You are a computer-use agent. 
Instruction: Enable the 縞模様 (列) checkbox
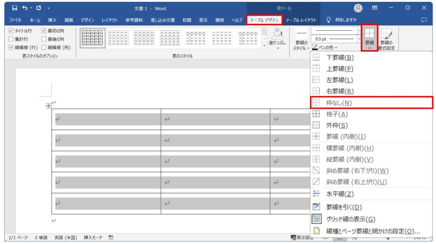44,47
